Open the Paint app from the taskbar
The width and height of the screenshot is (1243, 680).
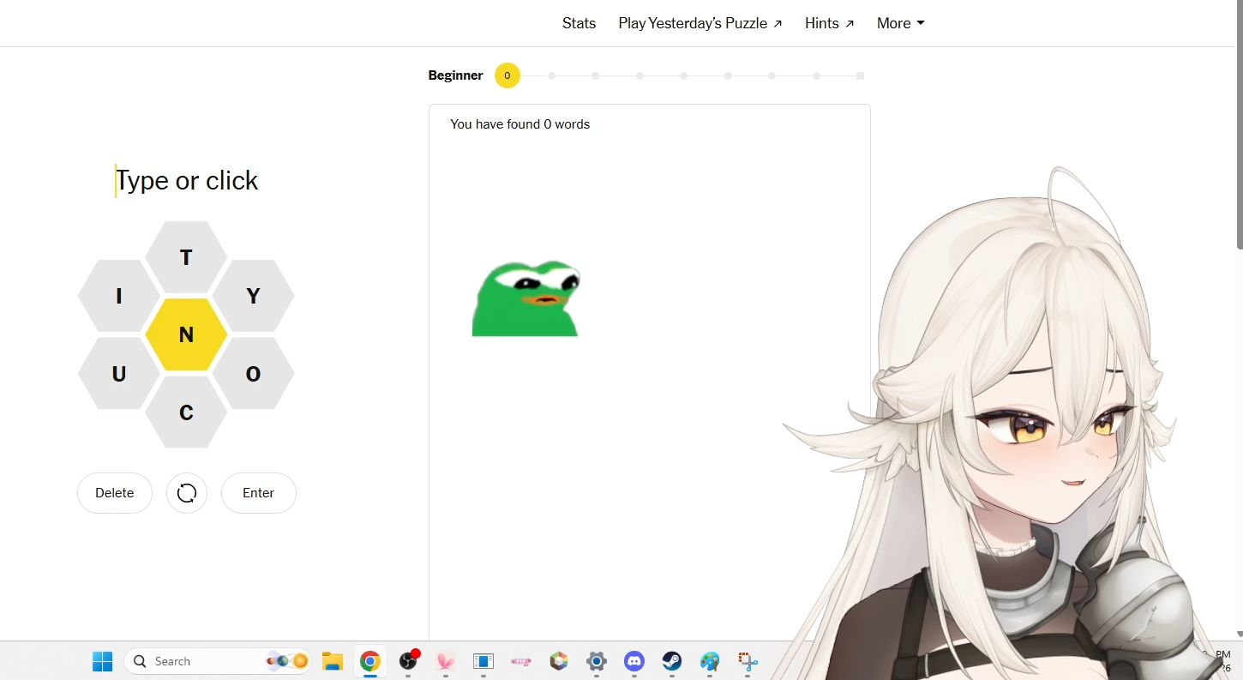click(x=710, y=661)
